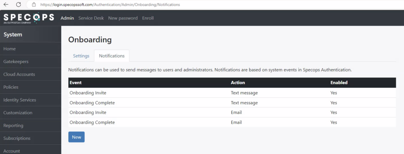Open Gatekeepers in the sidebar
This screenshot has width=404, height=154.
click(x=31, y=62)
